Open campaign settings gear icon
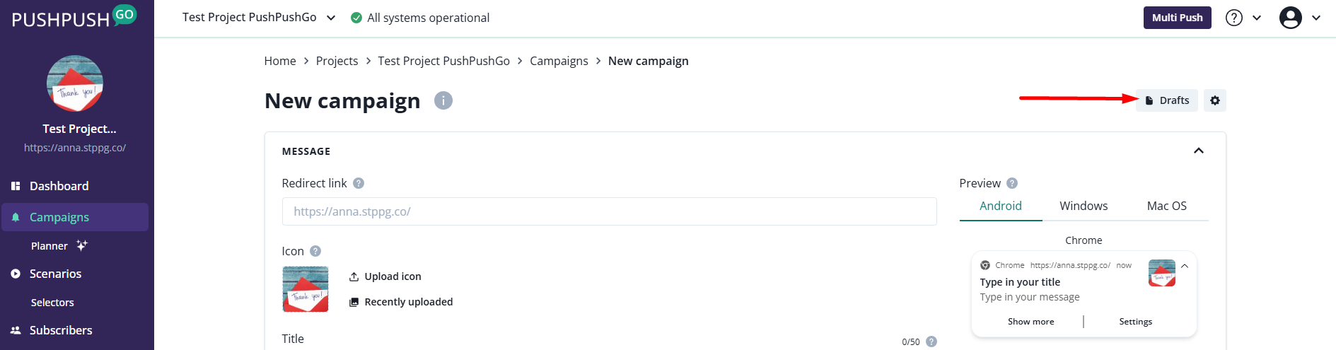Image resolution: width=1336 pixels, height=350 pixels. 1215,100
